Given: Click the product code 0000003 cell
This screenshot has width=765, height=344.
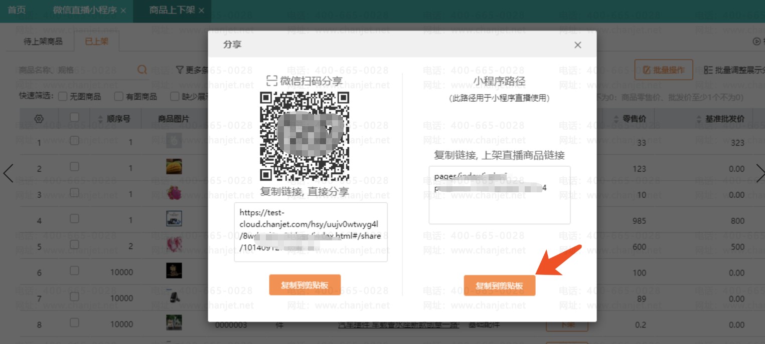Looking at the screenshot, I should 231,325.
